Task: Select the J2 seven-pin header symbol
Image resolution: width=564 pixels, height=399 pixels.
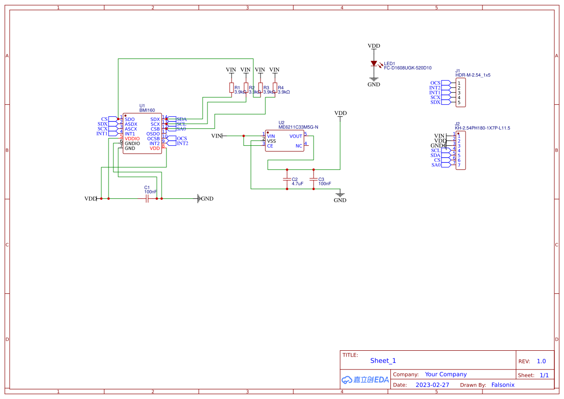Action: [460, 151]
